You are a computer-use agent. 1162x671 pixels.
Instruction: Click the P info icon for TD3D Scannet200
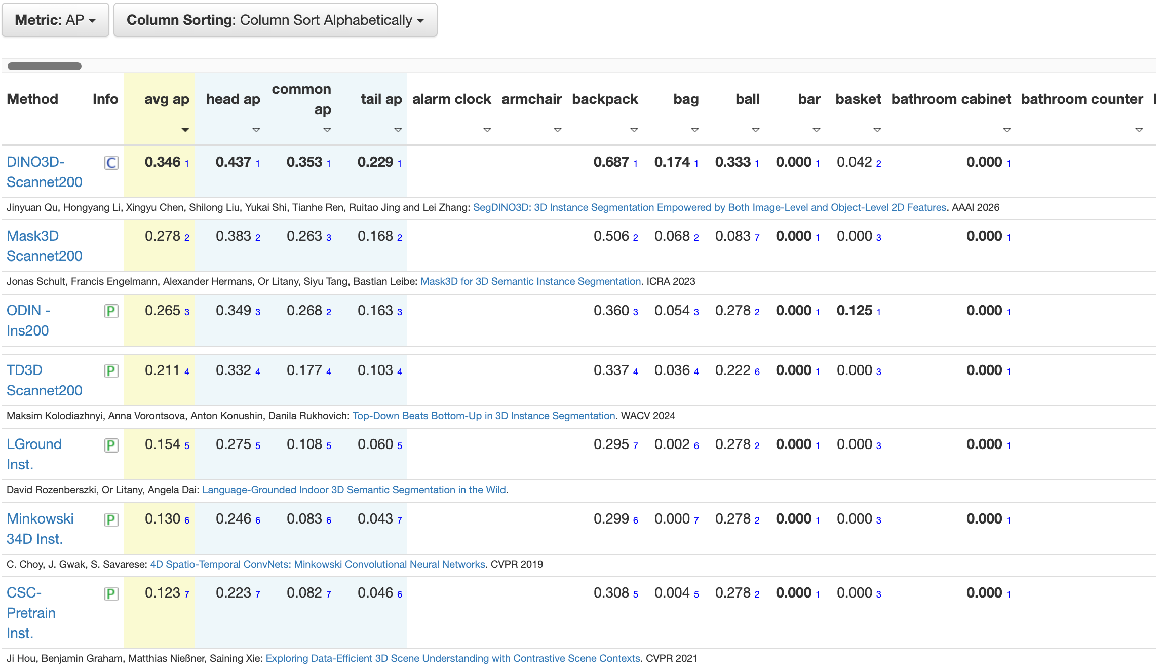[111, 371]
